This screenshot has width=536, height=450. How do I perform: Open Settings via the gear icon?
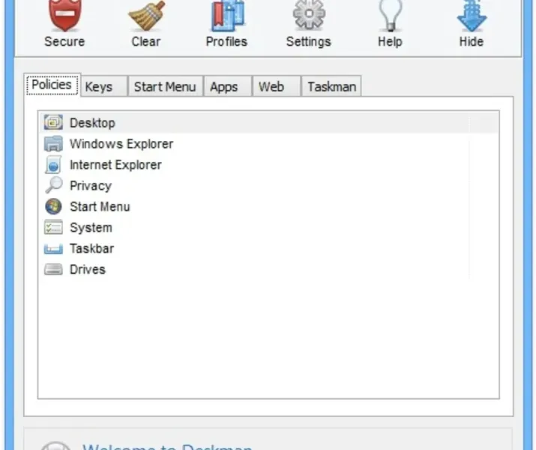(309, 15)
